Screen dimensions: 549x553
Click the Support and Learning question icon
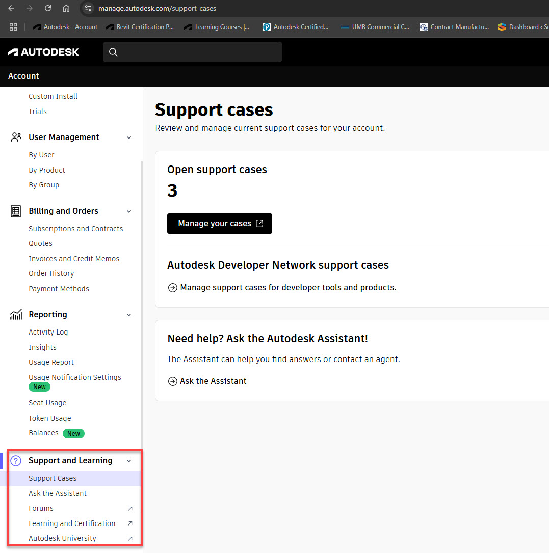tap(16, 461)
